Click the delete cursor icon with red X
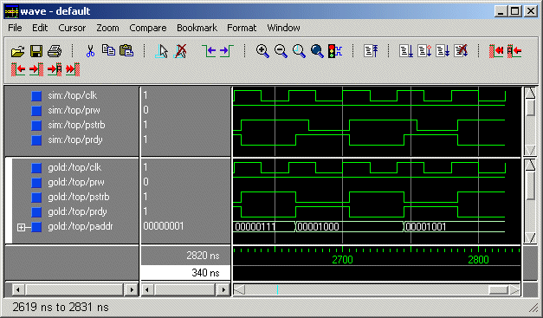 pos(180,51)
